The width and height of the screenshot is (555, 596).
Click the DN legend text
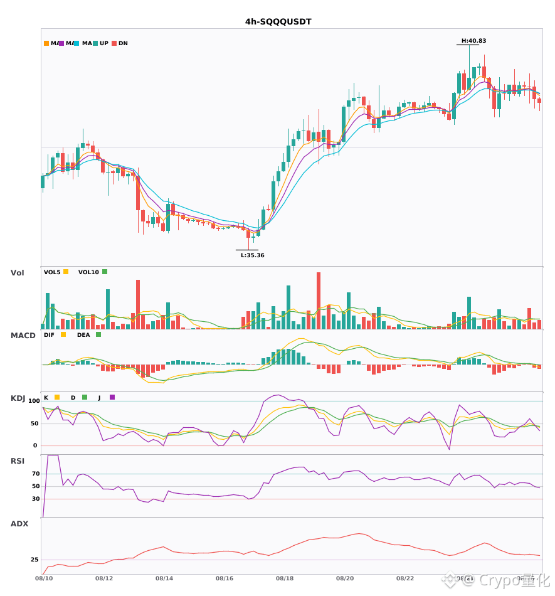pyautogui.click(x=123, y=43)
